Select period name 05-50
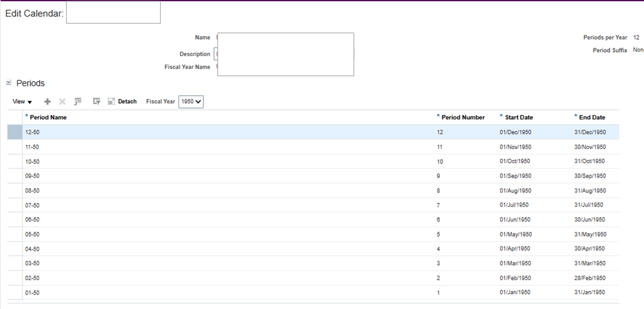644x309 pixels. click(32, 234)
